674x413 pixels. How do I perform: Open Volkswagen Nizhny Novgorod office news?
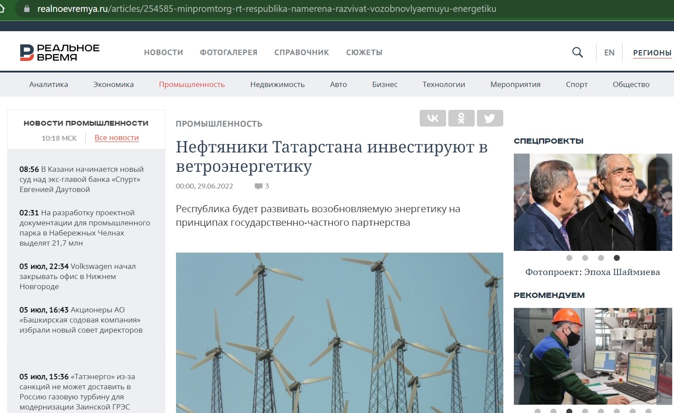coord(77,276)
